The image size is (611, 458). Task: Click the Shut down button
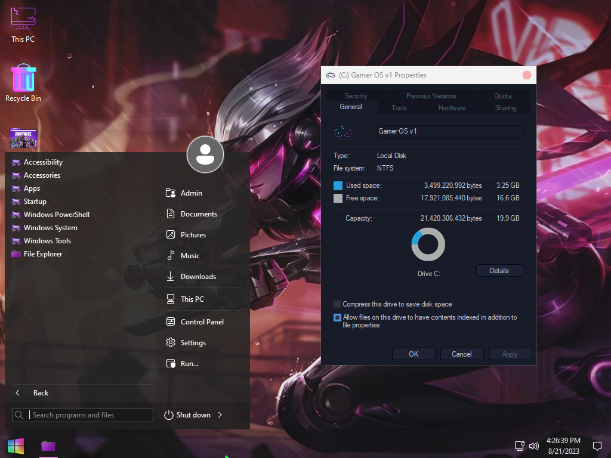tap(187, 415)
